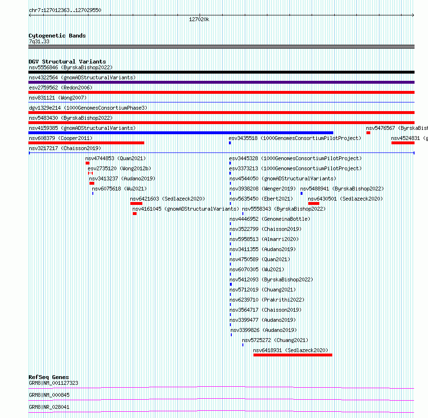This screenshot has height=418, width=428.
Task: Click the RefSeq Genes track title
Action: pos(49,377)
